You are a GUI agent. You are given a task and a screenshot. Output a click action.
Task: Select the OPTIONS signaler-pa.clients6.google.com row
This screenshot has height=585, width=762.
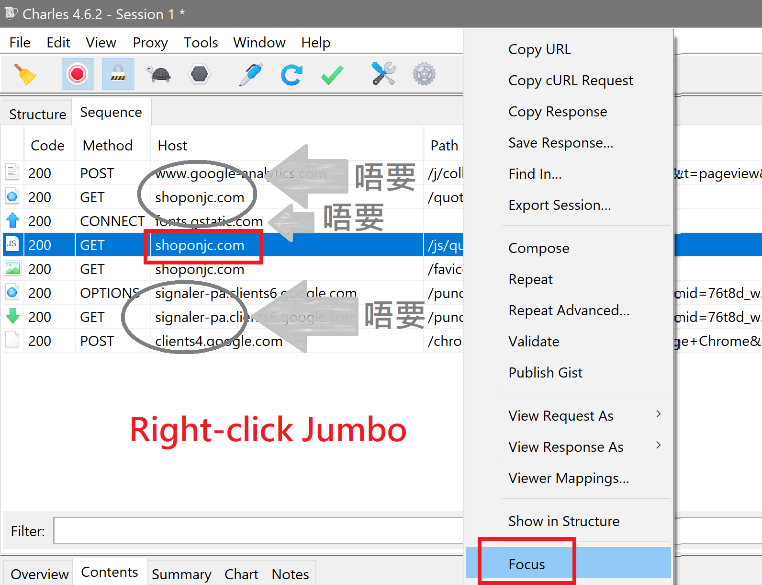click(x=233, y=293)
